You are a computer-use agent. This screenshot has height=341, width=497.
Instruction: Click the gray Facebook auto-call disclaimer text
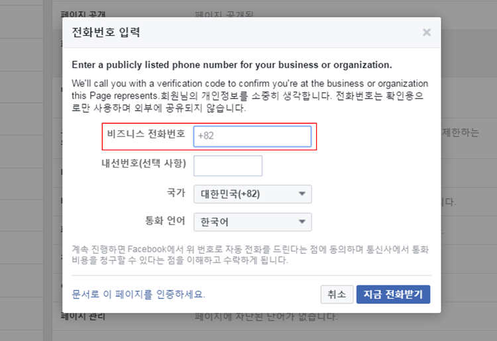[250, 255]
